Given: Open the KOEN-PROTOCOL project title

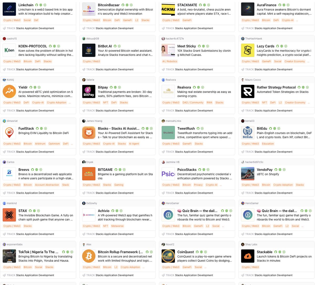Looking at the screenshot, I should click(x=33, y=46).
